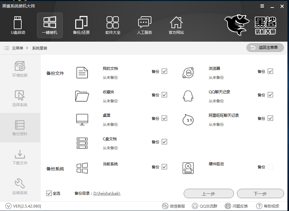The width and height of the screenshot is (289, 211).
Task: Contact 人工服务 human support
Action: point(144,25)
